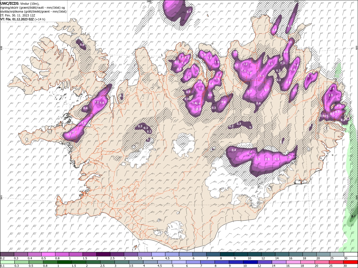Click the dark 0.7 value in green area
This screenshot has width=358, height=268.
point(353,216)
